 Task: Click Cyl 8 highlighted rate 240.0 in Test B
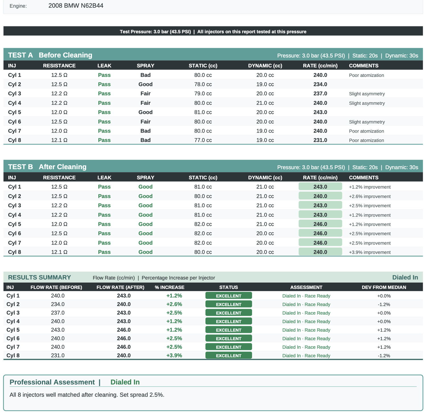(320, 252)
